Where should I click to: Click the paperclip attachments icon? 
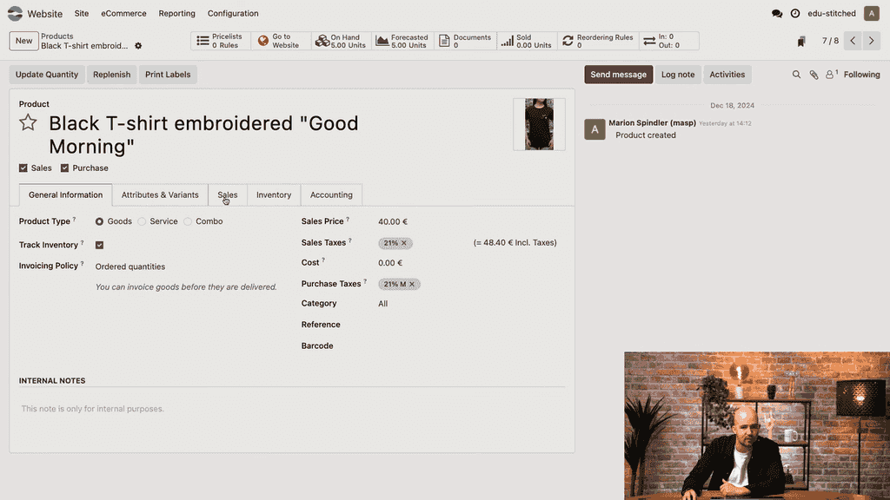point(814,75)
